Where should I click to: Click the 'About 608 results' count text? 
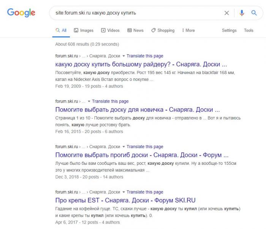[x=87, y=44]
